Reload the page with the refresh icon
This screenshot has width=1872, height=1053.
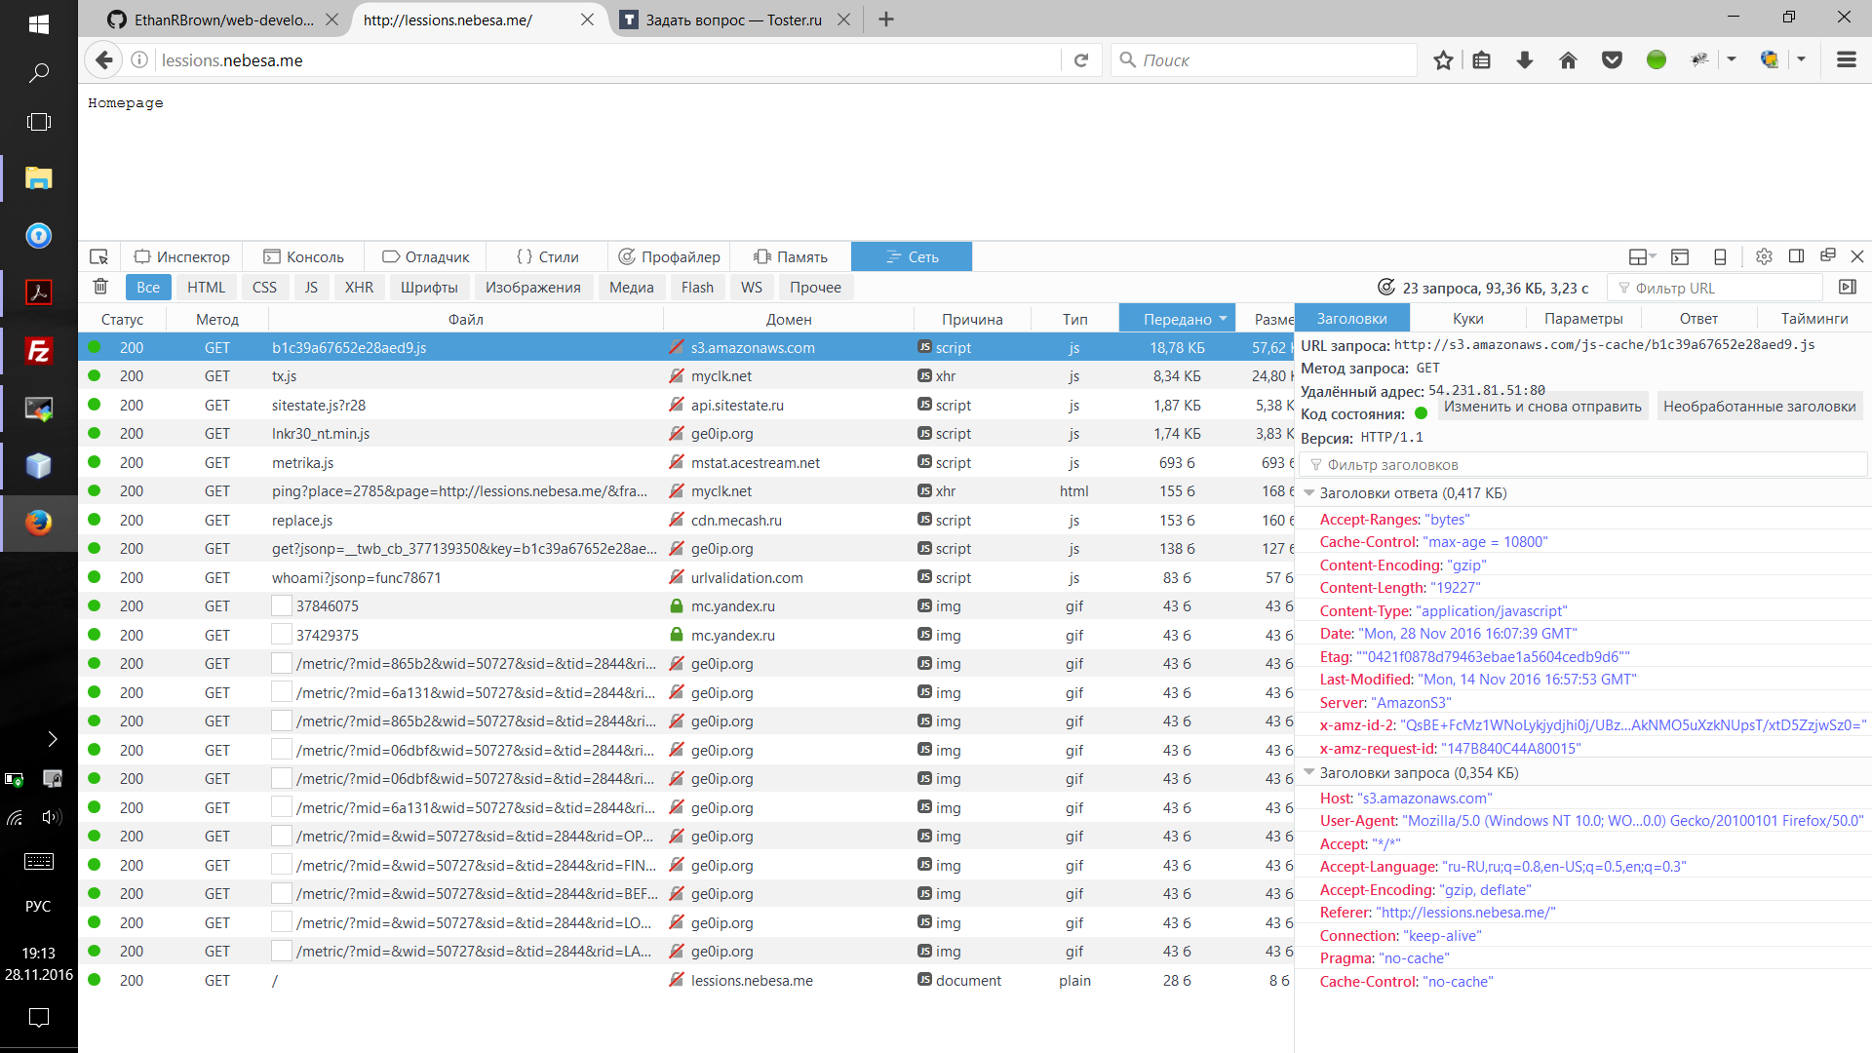[1080, 60]
